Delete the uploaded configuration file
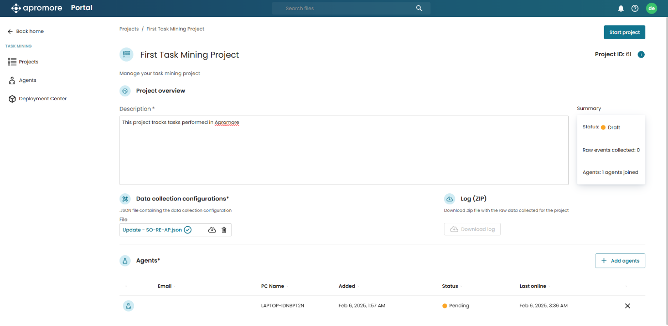Image resolution: width=668 pixels, height=326 pixels. [224, 230]
